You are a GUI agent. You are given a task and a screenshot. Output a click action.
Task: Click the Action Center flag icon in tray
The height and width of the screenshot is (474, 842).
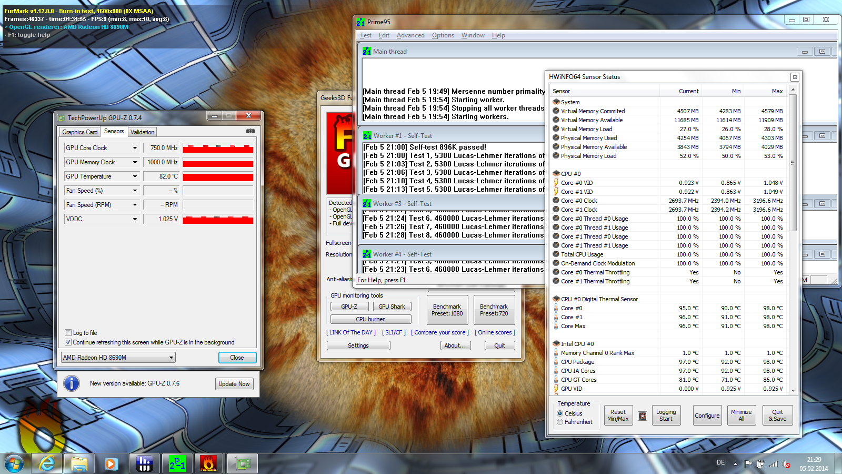(748, 464)
